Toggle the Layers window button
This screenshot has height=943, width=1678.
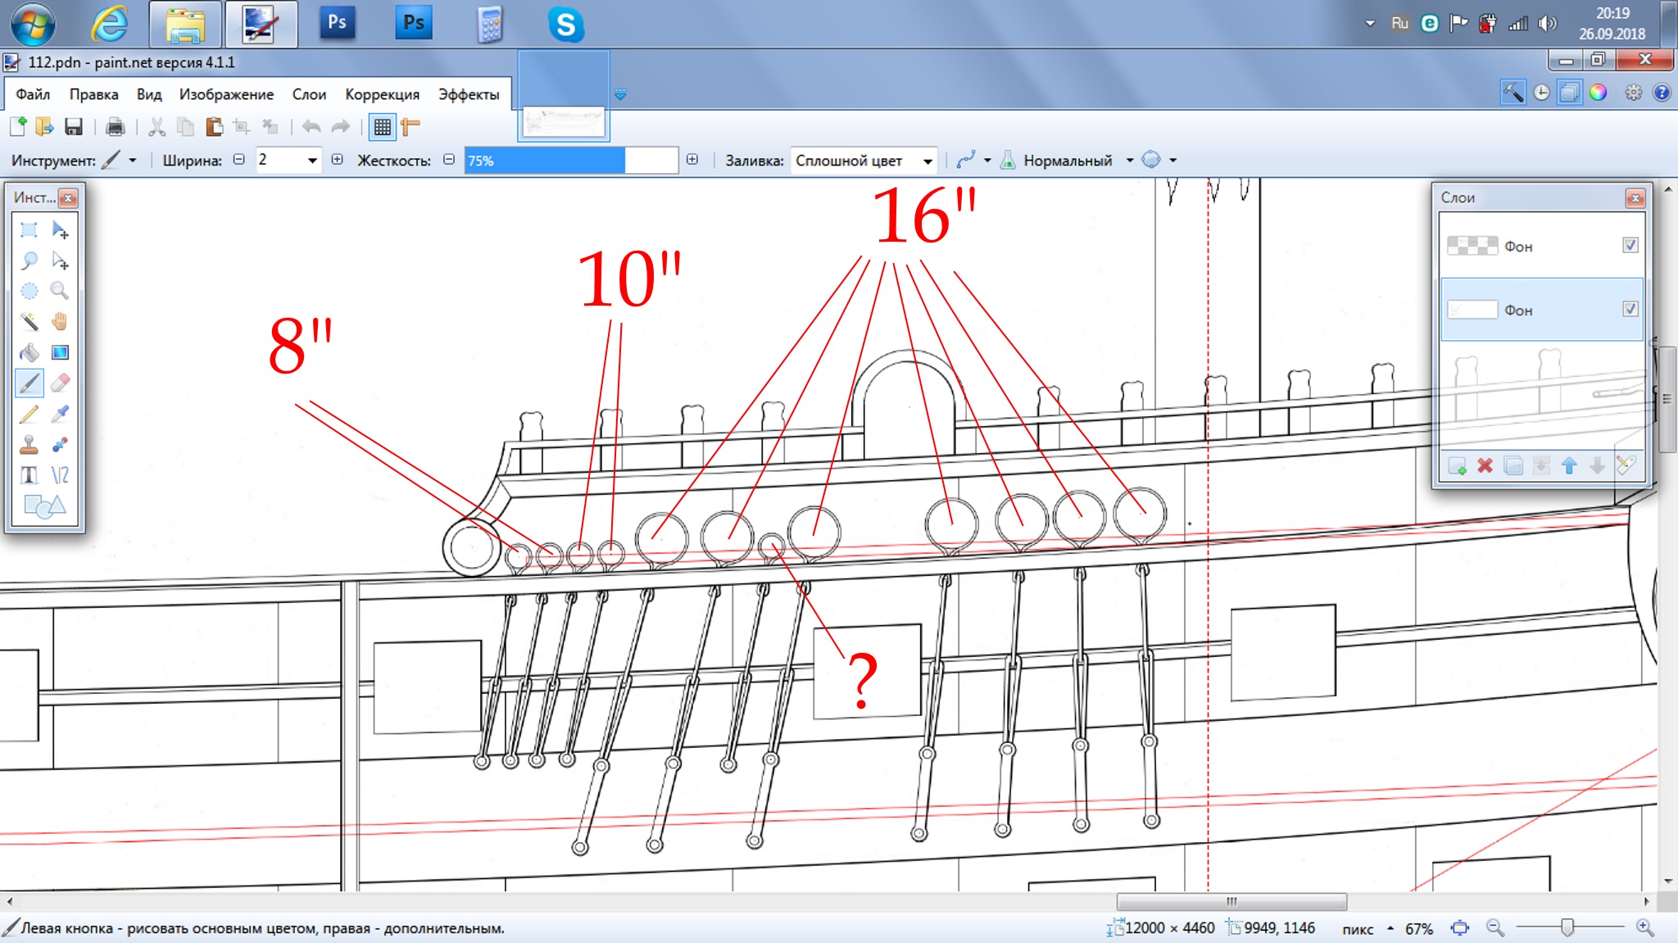(1570, 93)
